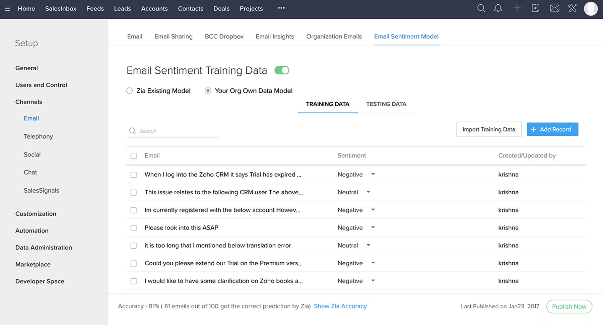Open Accounts module
Viewport: 603px width, 325px height.
154,9
